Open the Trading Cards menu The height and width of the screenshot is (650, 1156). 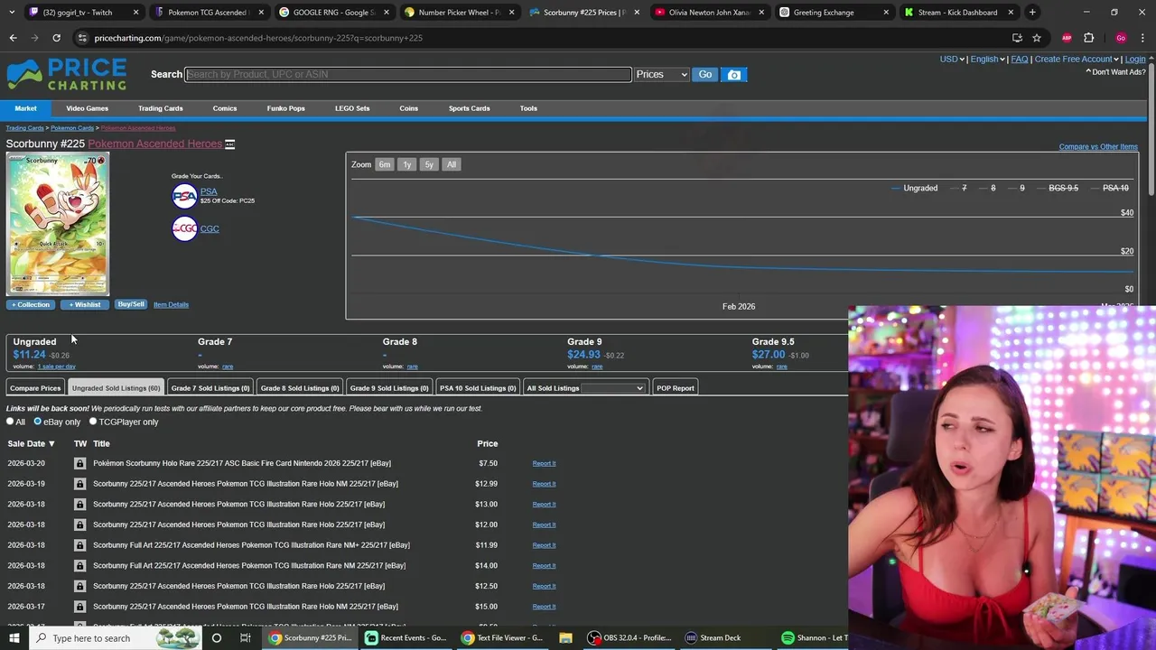(x=161, y=108)
